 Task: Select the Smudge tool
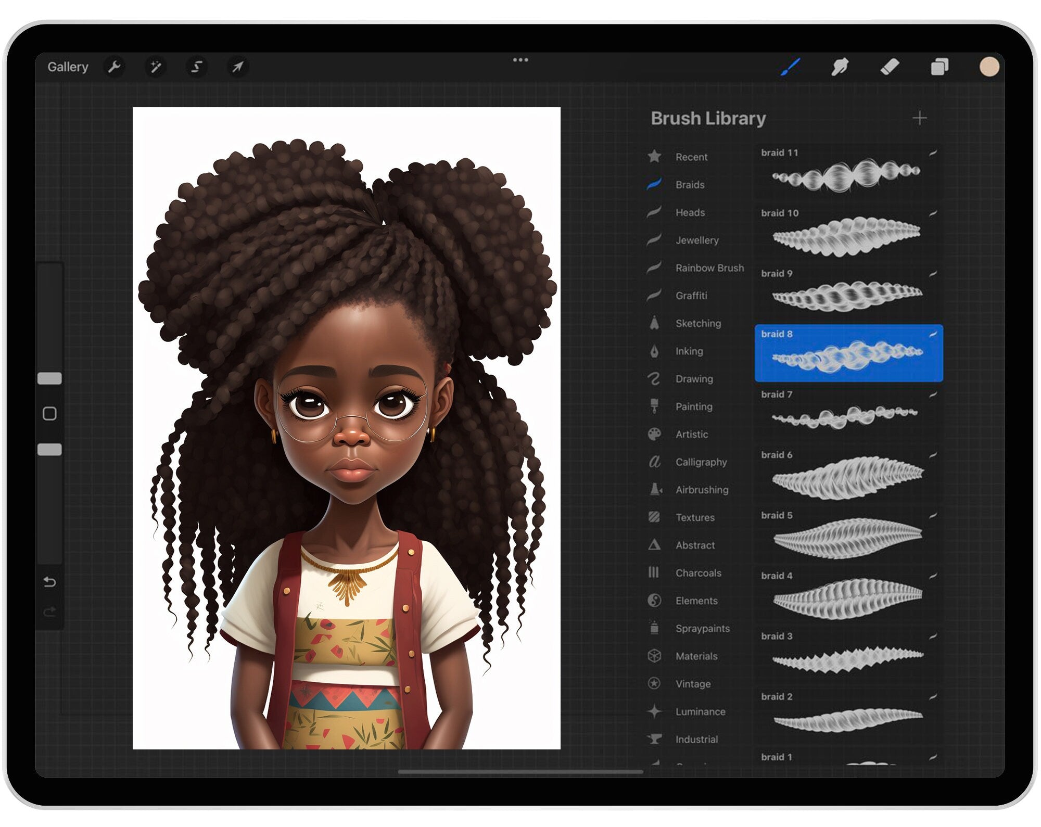click(840, 67)
